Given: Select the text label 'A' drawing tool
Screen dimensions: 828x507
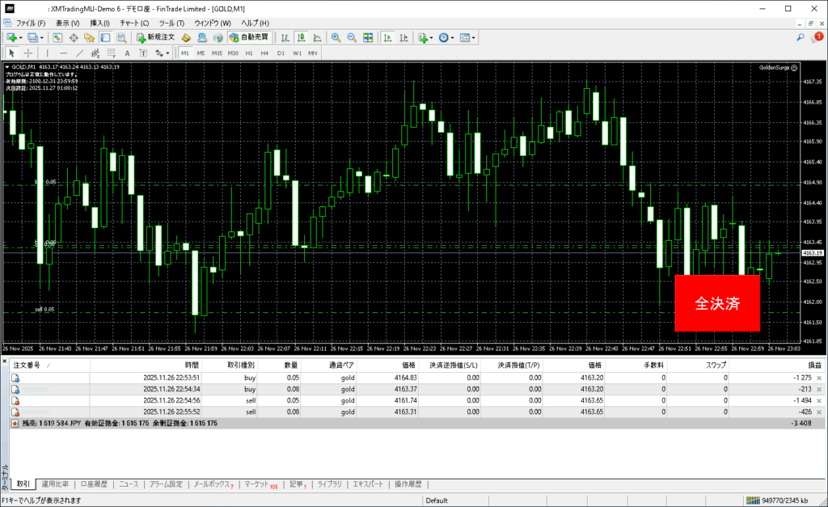Looking at the screenshot, I should 125,53.
